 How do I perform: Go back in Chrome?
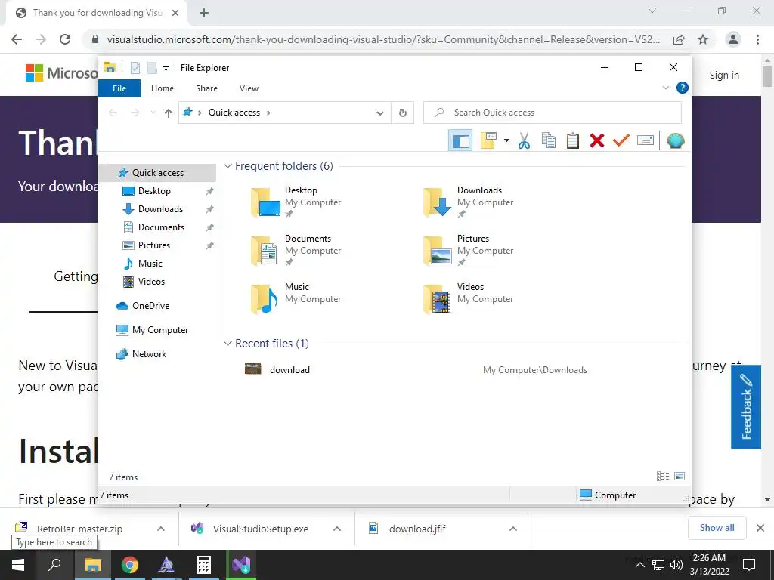tap(17, 39)
